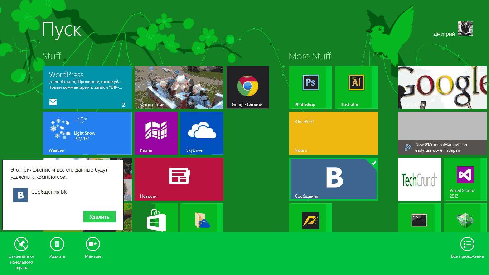Open the yellow Notes tile
This screenshot has width=489, height=275.
334,133
